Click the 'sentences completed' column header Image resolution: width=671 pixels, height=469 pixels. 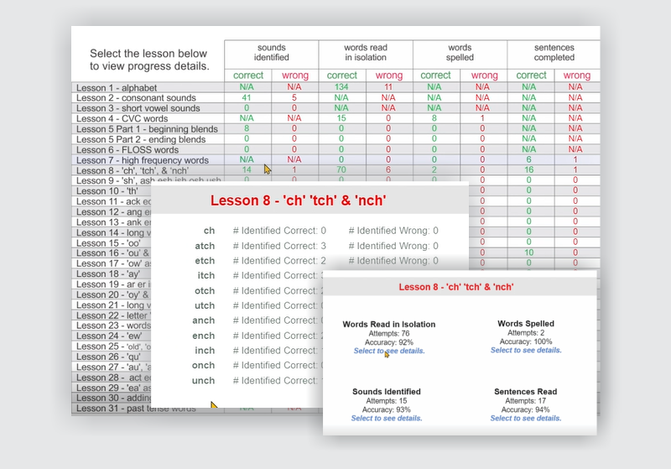(554, 53)
